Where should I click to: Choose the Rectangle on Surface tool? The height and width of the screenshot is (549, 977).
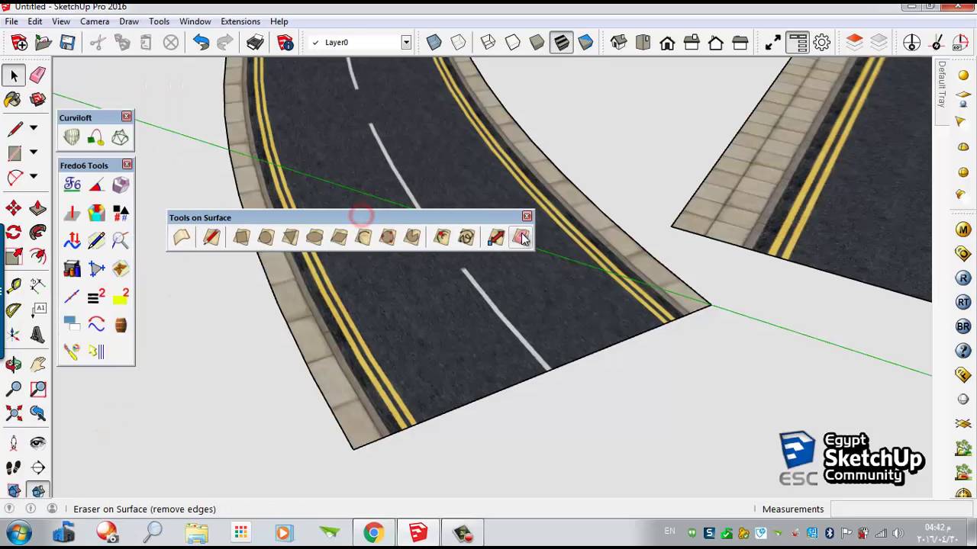tap(241, 238)
